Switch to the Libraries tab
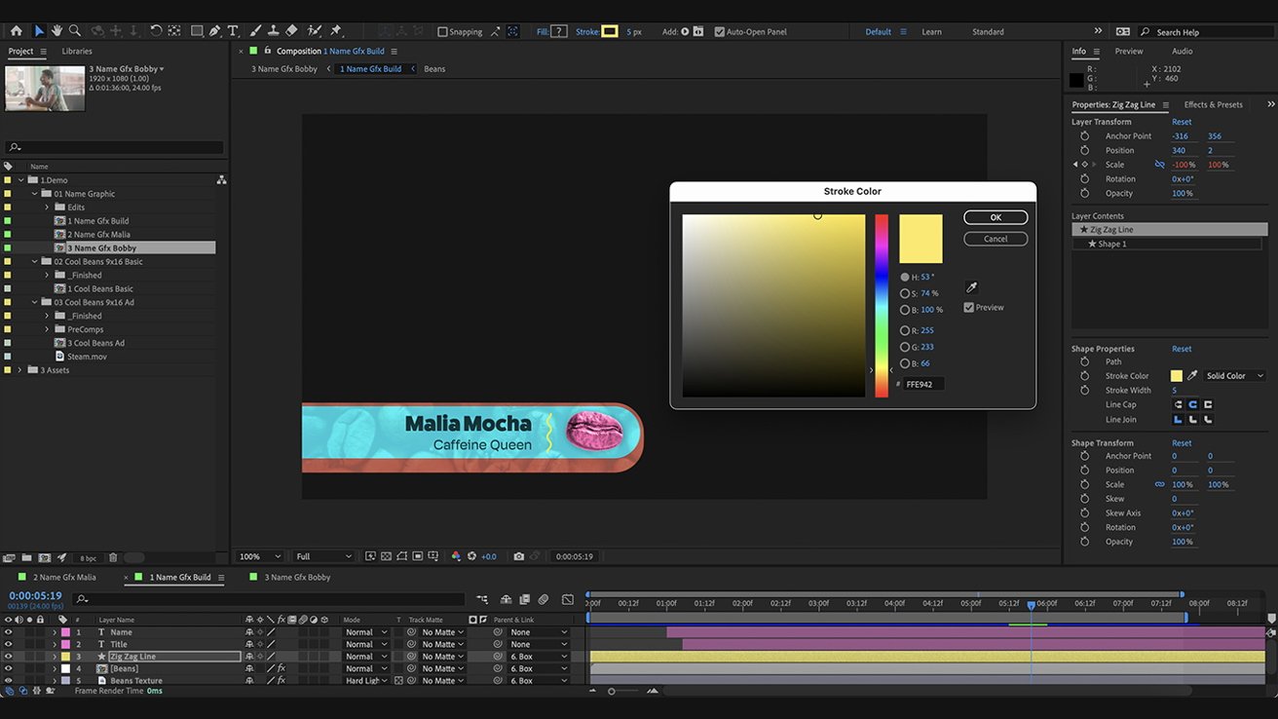The height and width of the screenshot is (719, 1278). [x=77, y=51]
